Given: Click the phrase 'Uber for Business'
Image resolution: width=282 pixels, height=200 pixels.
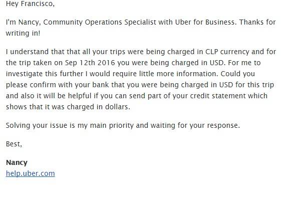Looking at the screenshot, I should (205, 22).
